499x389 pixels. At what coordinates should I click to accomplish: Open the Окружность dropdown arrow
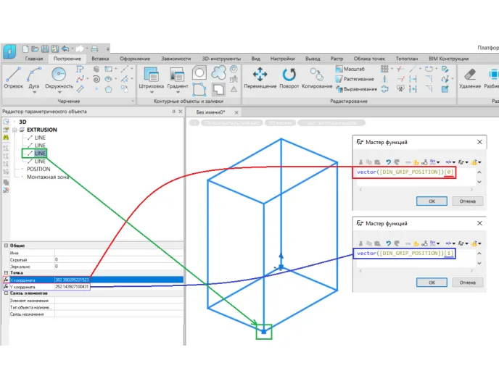click(x=59, y=93)
